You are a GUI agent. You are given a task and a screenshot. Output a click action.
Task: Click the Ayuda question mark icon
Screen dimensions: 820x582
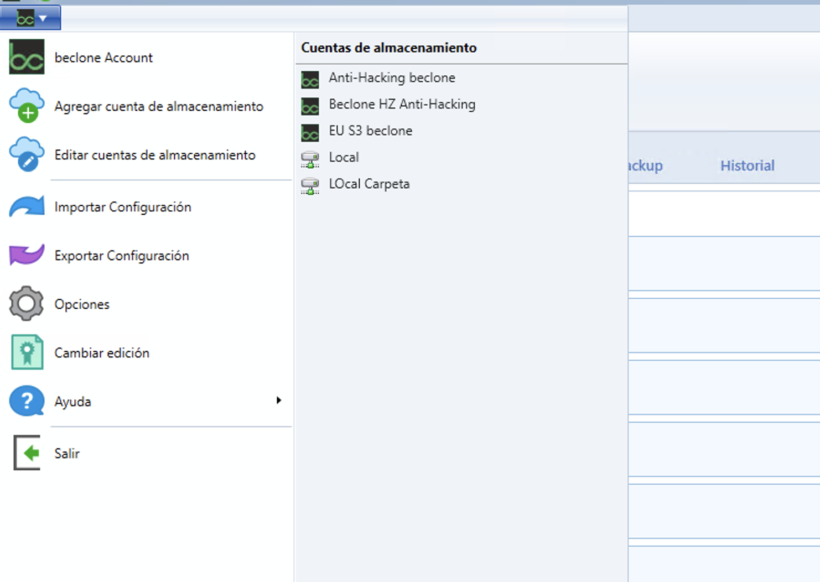[27, 401]
